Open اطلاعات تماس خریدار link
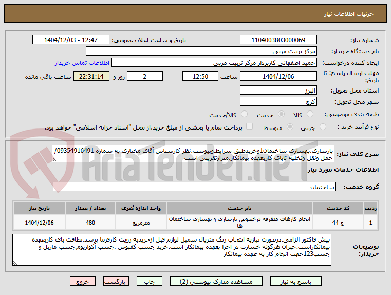Image resolution: width=391 pixels, height=295 pixels. 82,63
